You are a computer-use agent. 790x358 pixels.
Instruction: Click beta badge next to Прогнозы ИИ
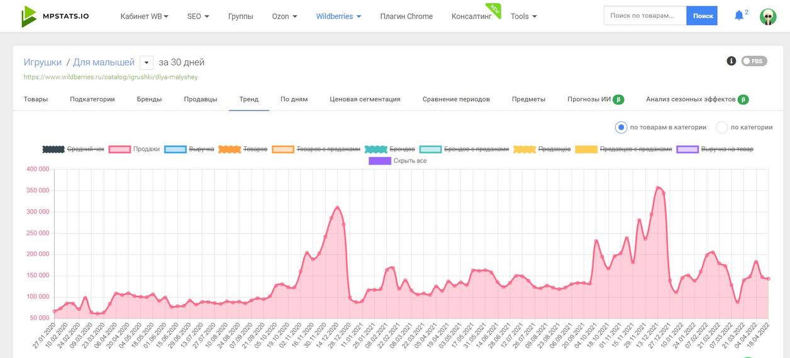(619, 99)
